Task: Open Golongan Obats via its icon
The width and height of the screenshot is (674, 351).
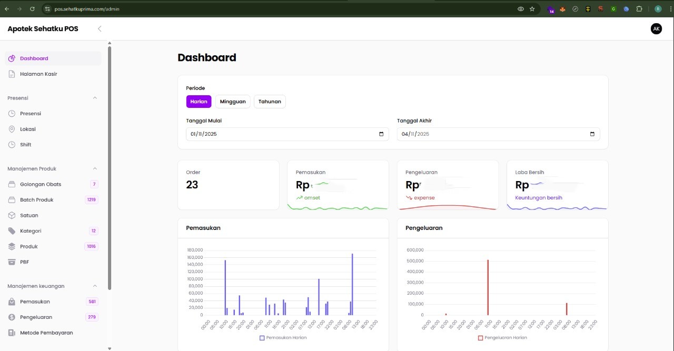Action: pyautogui.click(x=12, y=184)
